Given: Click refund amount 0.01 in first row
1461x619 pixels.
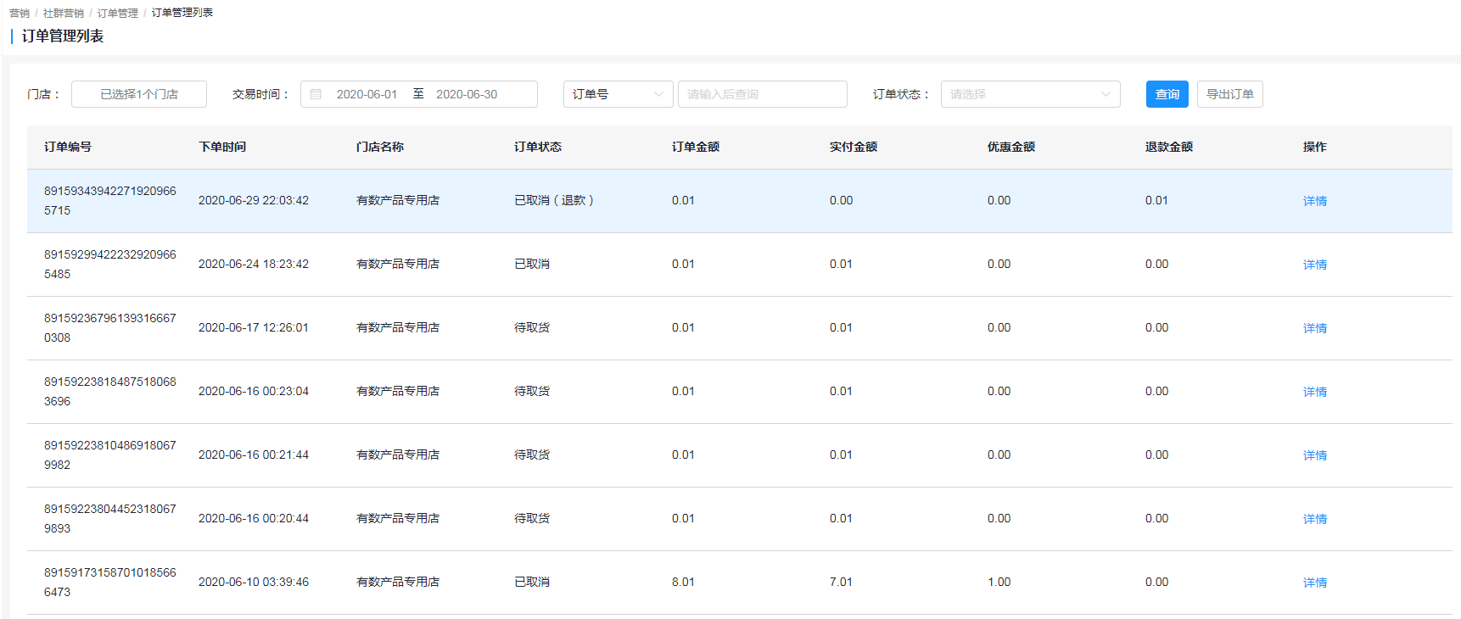Looking at the screenshot, I should (1156, 200).
